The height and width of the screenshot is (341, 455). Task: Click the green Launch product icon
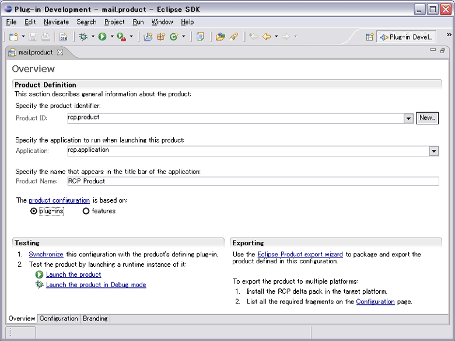click(x=39, y=274)
